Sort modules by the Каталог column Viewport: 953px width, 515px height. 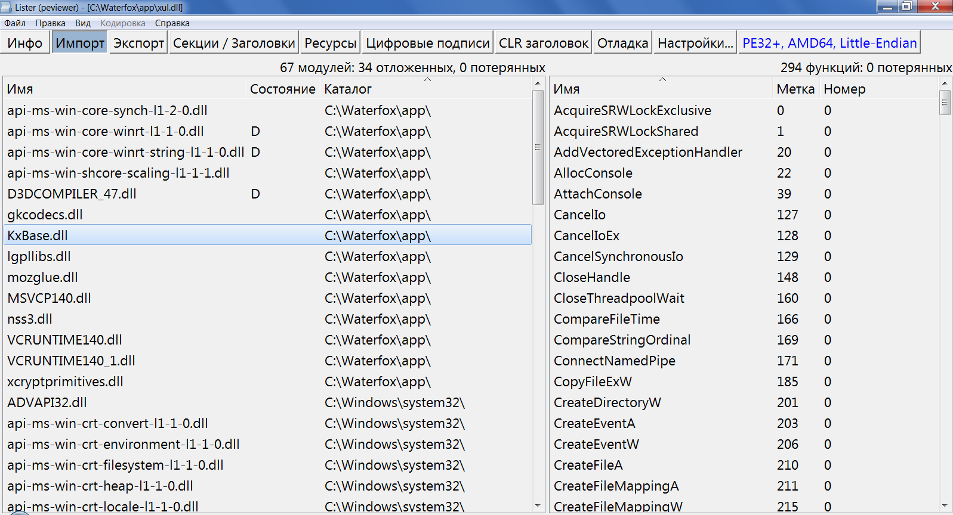(x=426, y=89)
